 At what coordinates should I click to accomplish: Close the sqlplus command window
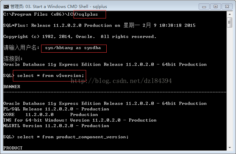(x=227, y=7)
